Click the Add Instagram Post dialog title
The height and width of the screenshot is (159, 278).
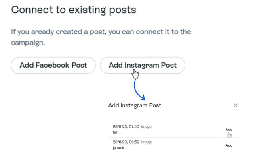(x=135, y=105)
